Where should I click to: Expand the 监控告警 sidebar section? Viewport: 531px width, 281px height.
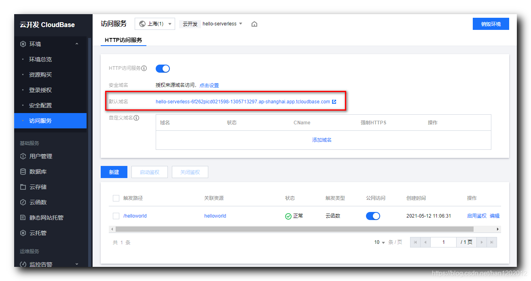77,264
